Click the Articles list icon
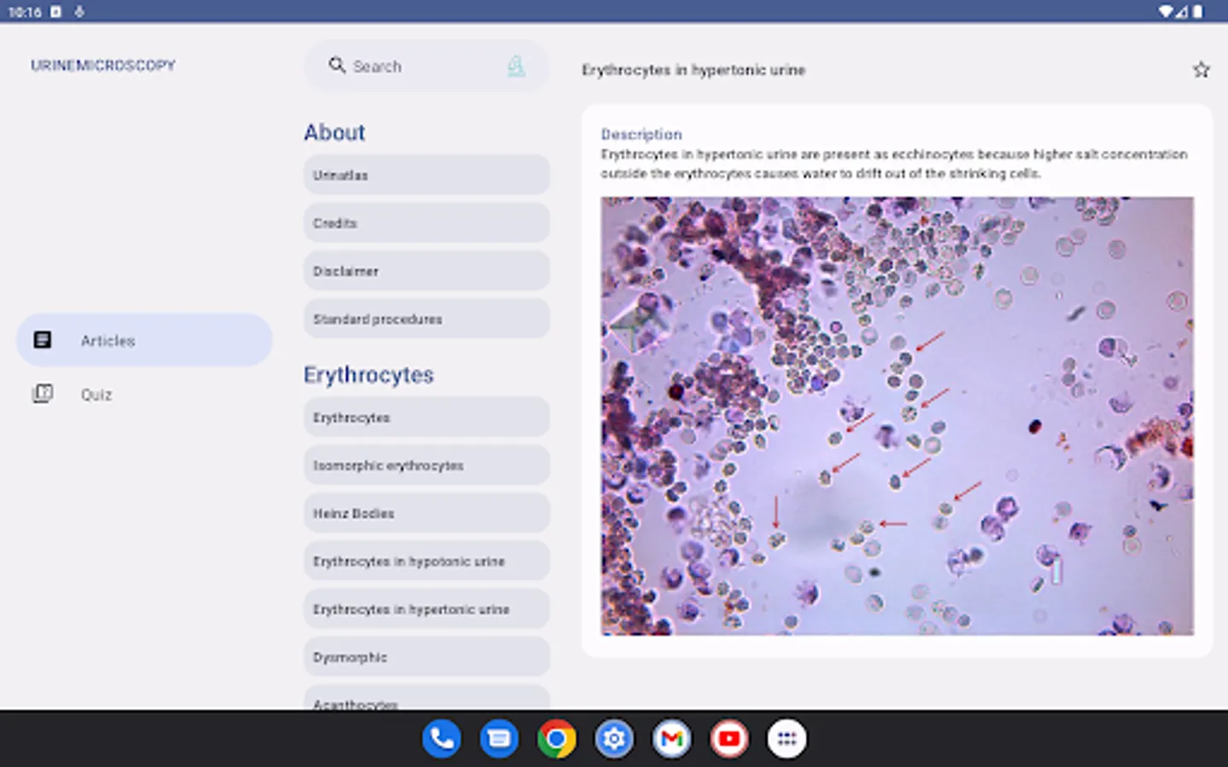Viewport: 1228px width, 767px height. (43, 340)
